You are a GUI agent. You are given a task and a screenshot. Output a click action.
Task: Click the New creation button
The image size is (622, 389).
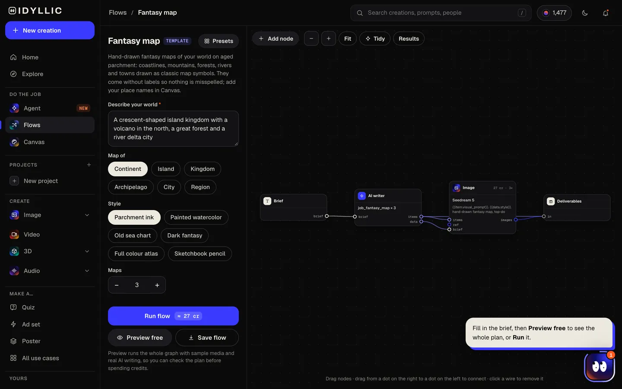click(x=50, y=30)
